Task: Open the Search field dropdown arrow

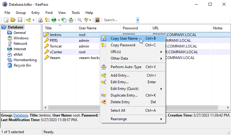Action: (x=138, y=20)
